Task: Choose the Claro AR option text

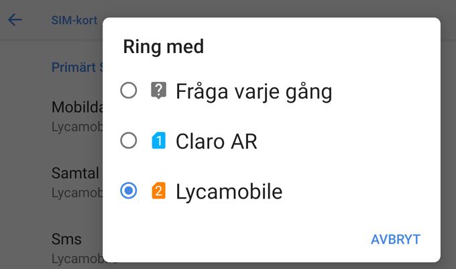Action: point(217,142)
